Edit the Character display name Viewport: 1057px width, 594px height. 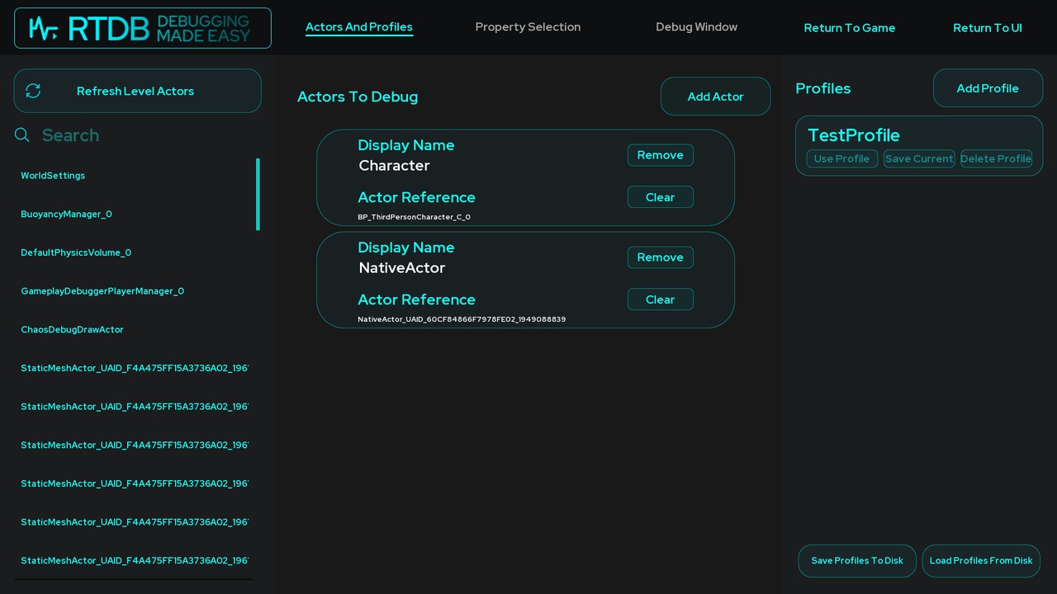pos(394,166)
